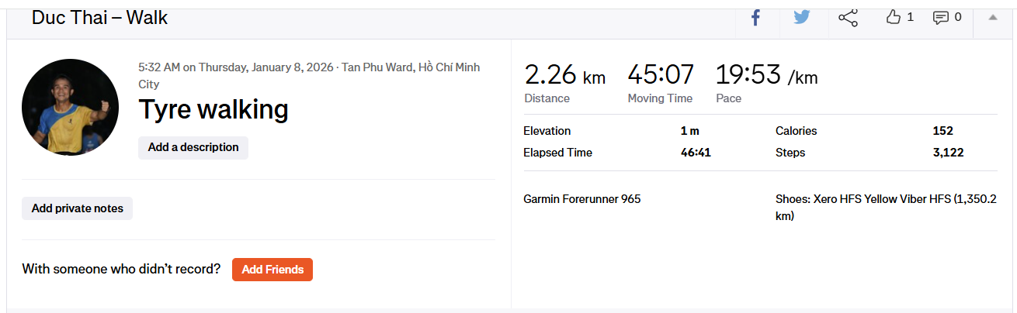The height and width of the screenshot is (313, 1017).
Task: Click the 45:07 moving time value
Action: point(661,75)
